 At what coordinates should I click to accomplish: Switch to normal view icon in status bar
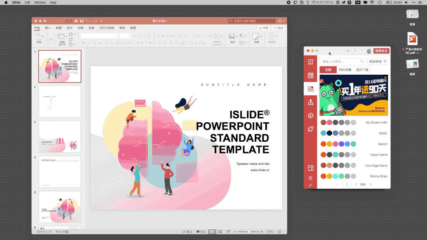click(x=212, y=232)
